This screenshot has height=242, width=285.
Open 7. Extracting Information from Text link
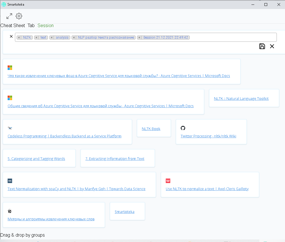tap(115, 159)
